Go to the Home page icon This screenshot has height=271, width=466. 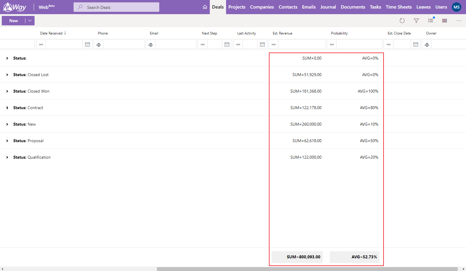click(x=205, y=7)
